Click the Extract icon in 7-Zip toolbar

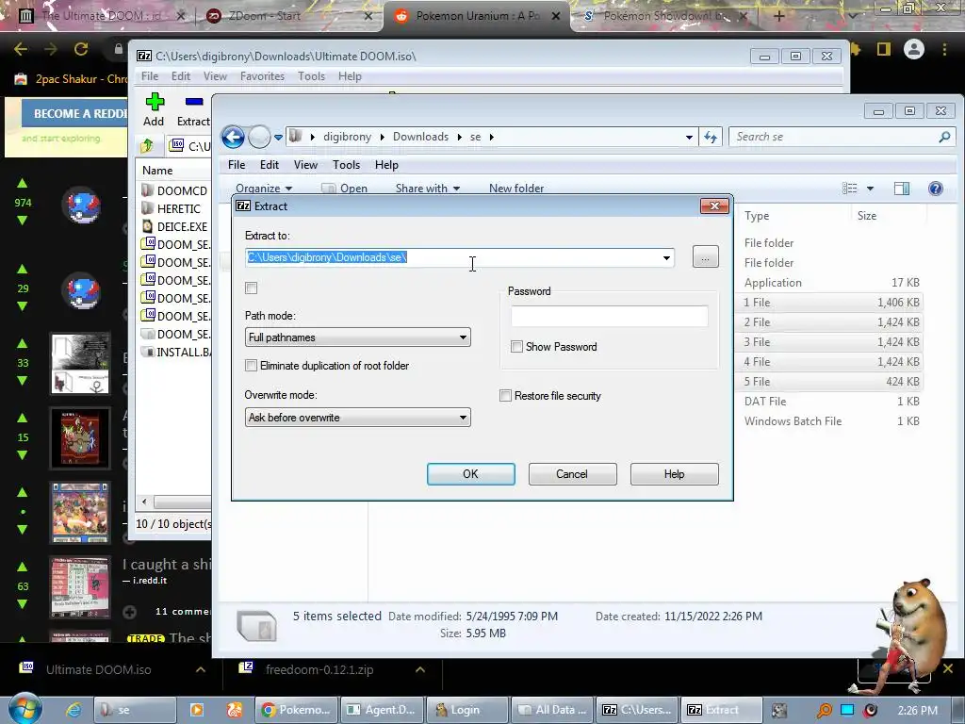point(194,102)
